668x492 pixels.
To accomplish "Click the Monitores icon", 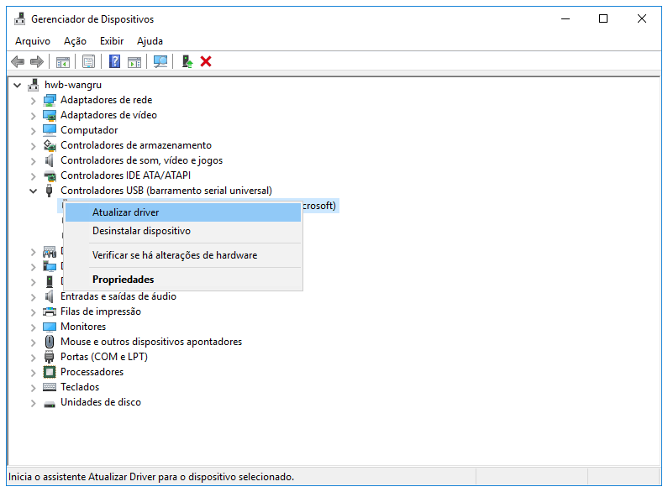I will click(50, 327).
